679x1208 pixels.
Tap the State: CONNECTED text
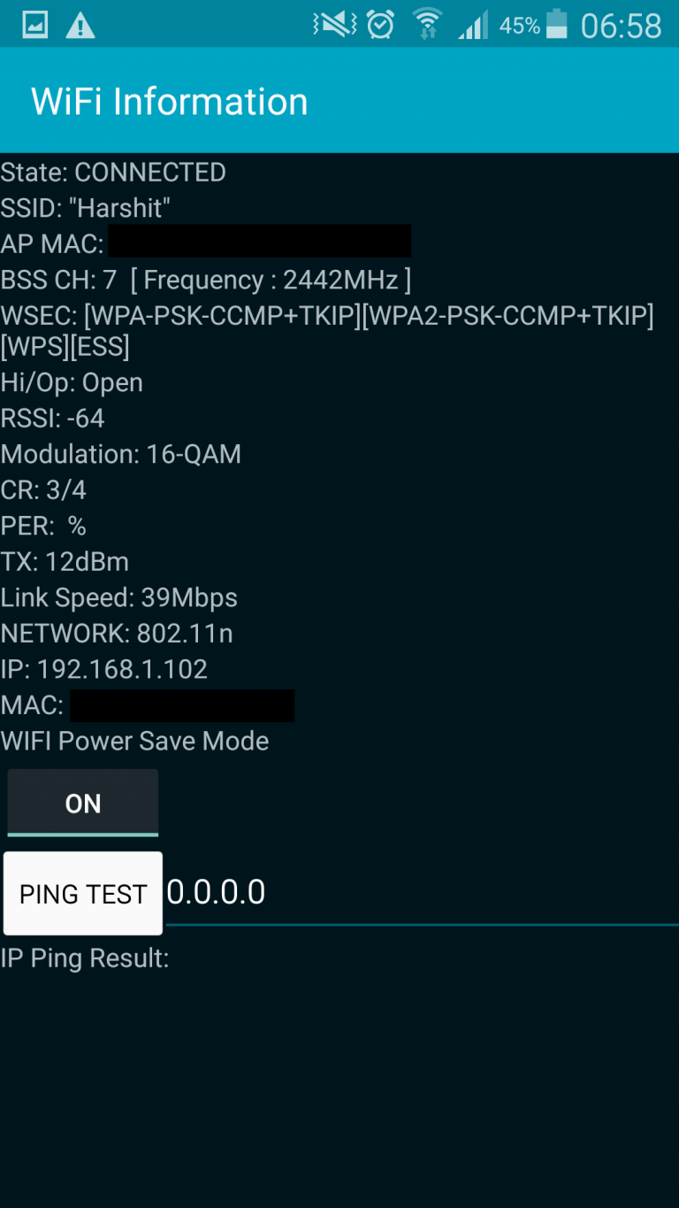[113, 172]
